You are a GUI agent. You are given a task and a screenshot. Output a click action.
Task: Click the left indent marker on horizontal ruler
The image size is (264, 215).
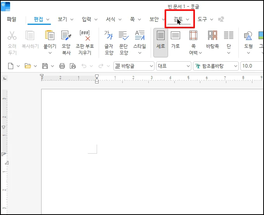point(97,81)
